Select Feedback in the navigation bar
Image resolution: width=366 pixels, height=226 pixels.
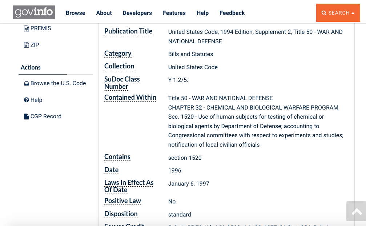[x=232, y=13]
